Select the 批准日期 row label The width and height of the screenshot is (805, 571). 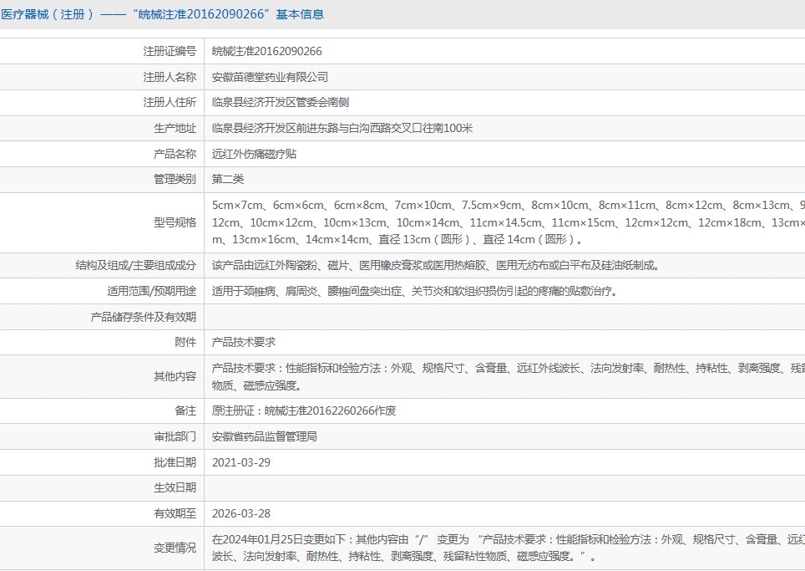175,462
